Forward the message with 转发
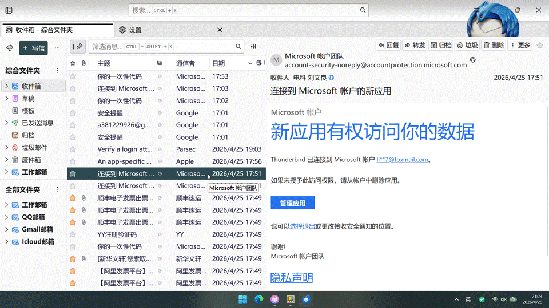 point(415,45)
